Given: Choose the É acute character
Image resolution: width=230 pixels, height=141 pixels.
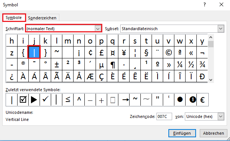Looking at the screenshot, I should click(x=124, y=76).
